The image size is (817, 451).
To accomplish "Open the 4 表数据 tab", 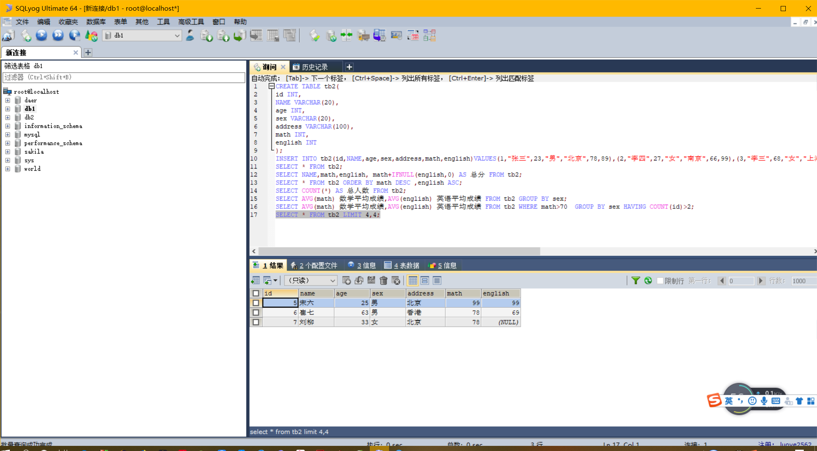I will click(x=401, y=265).
